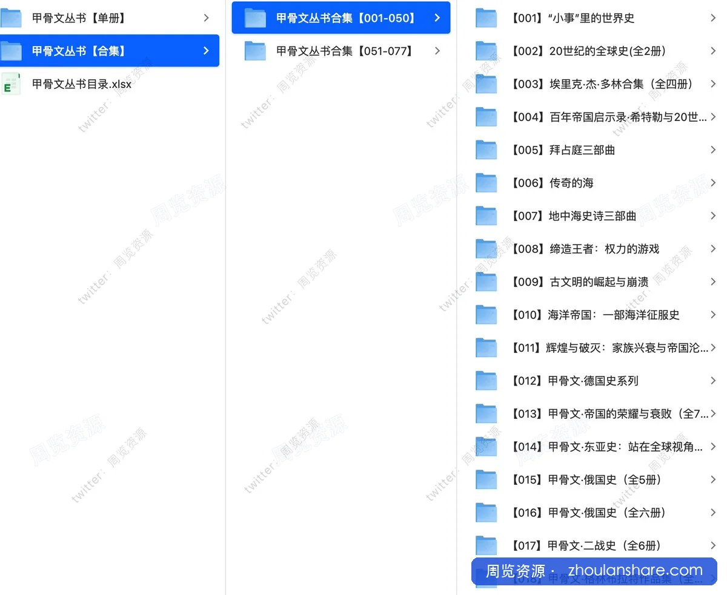Expand chevron of 【001】“小事”里的世界史
The height and width of the screenshot is (595, 727).
pyautogui.click(x=713, y=18)
